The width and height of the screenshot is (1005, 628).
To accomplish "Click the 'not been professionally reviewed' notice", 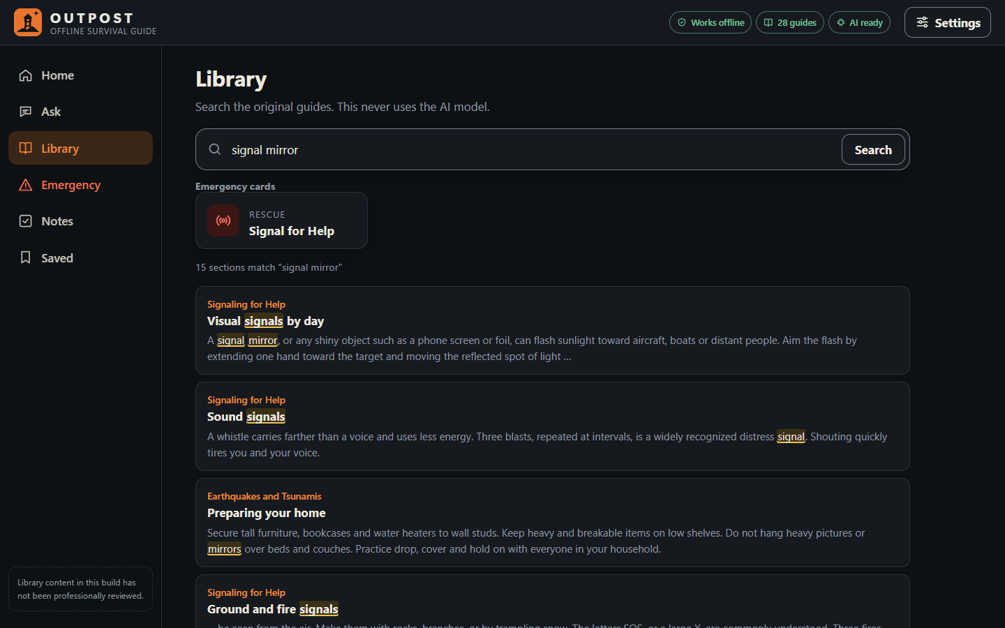I will [x=80, y=589].
